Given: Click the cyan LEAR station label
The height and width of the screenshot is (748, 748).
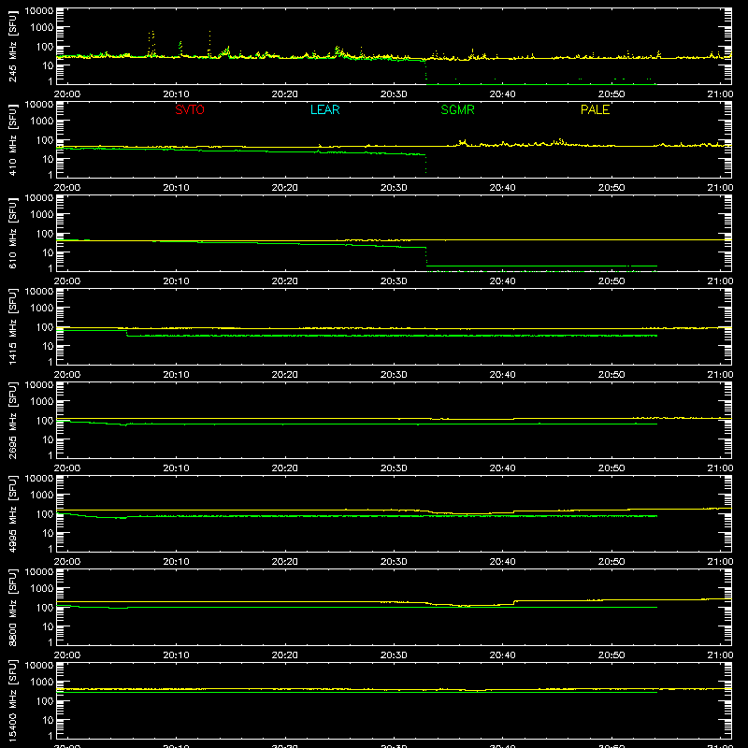Looking at the screenshot, I should (324, 109).
